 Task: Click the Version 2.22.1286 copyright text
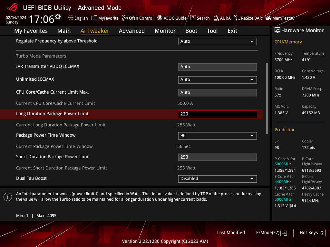coord(165,241)
